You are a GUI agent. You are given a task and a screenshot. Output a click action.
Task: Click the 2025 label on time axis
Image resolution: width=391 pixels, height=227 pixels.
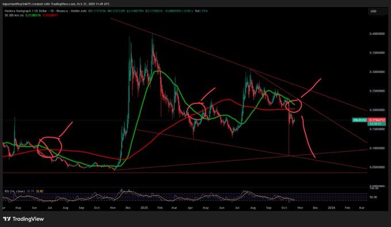coord(144,208)
